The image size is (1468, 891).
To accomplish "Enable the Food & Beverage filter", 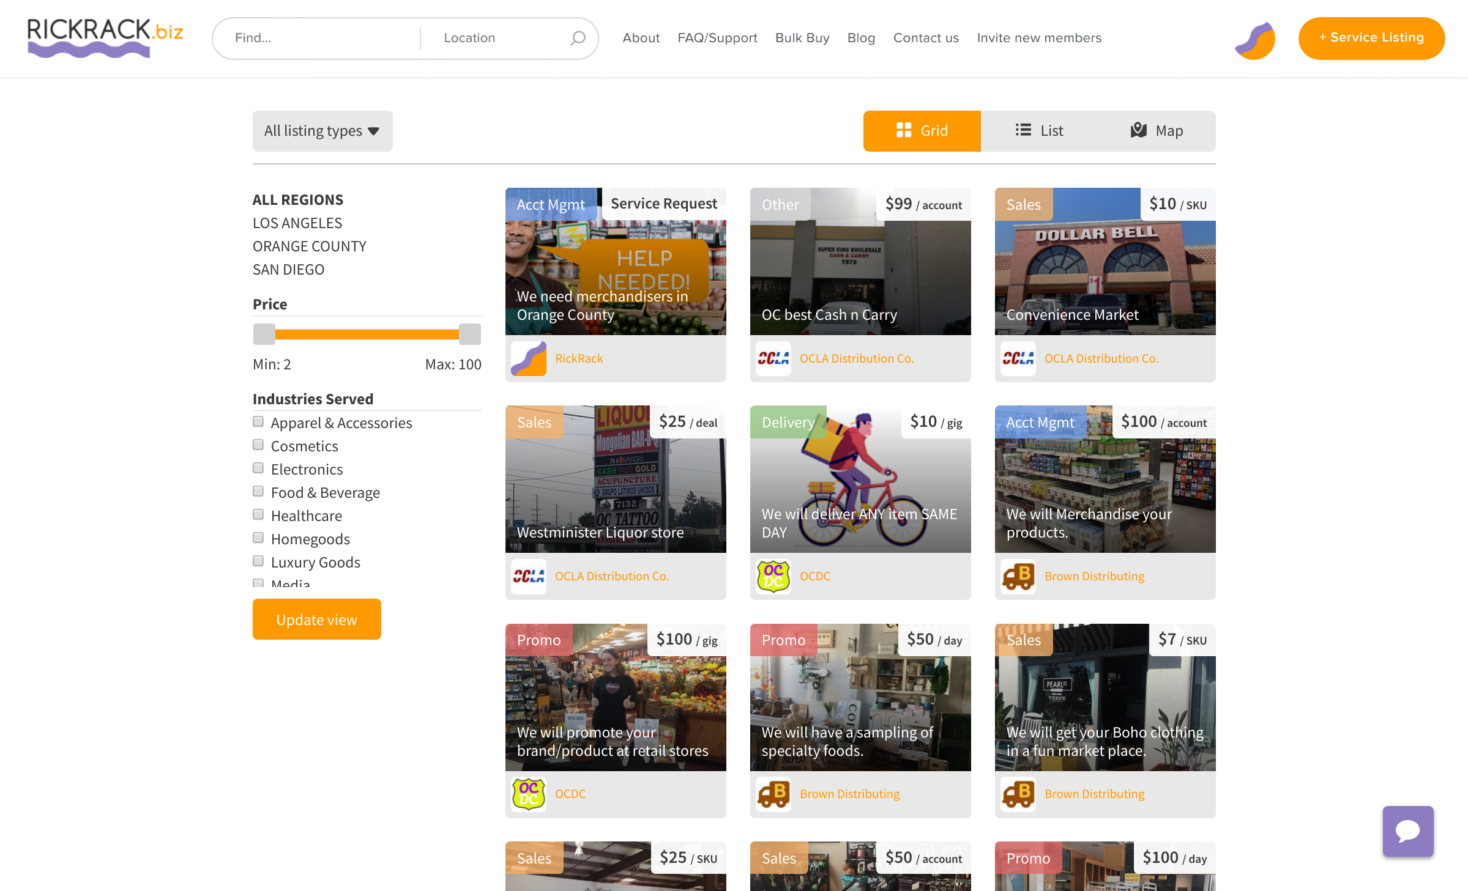I will (x=258, y=492).
